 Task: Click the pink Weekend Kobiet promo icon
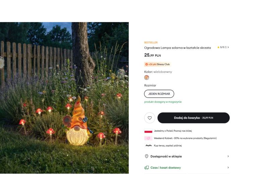click(x=148, y=138)
